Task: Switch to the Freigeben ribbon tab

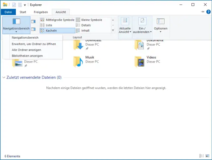Action: (x=40, y=12)
